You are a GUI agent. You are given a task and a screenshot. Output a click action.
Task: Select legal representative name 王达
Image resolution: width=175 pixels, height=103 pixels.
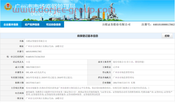pos(28,62)
